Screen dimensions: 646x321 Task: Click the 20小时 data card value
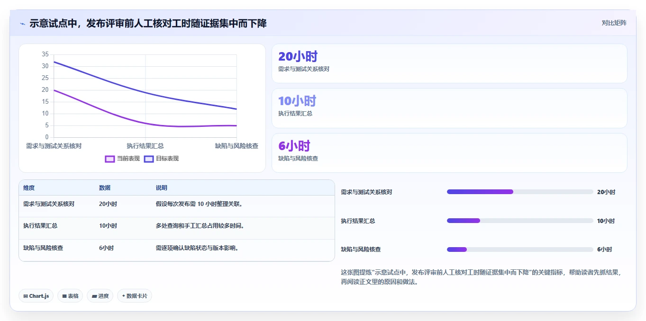coord(298,56)
